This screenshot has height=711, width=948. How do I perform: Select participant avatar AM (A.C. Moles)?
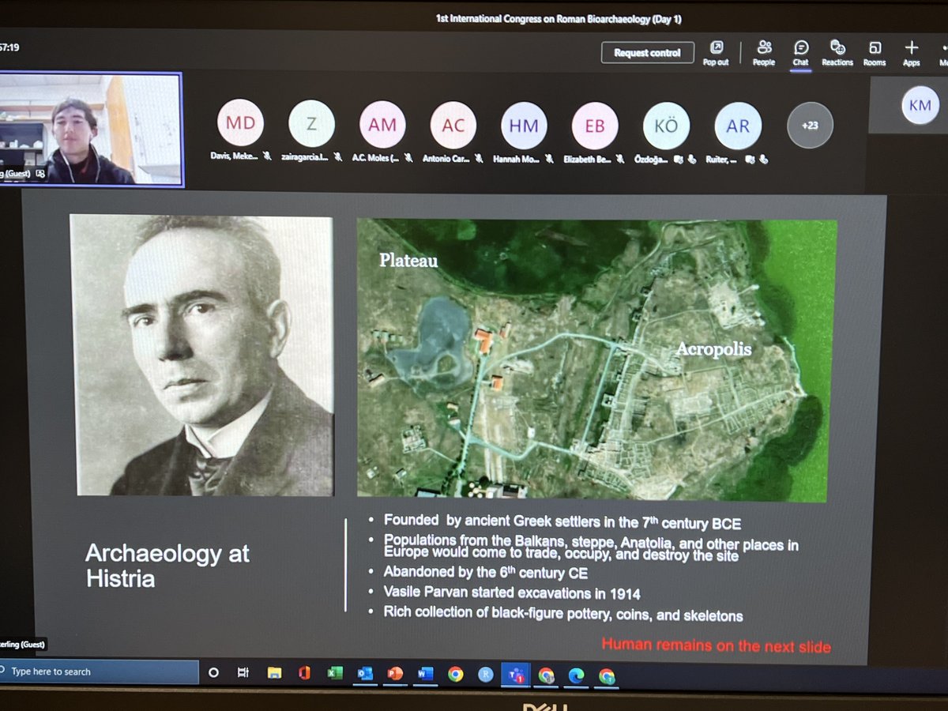(x=382, y=125)
